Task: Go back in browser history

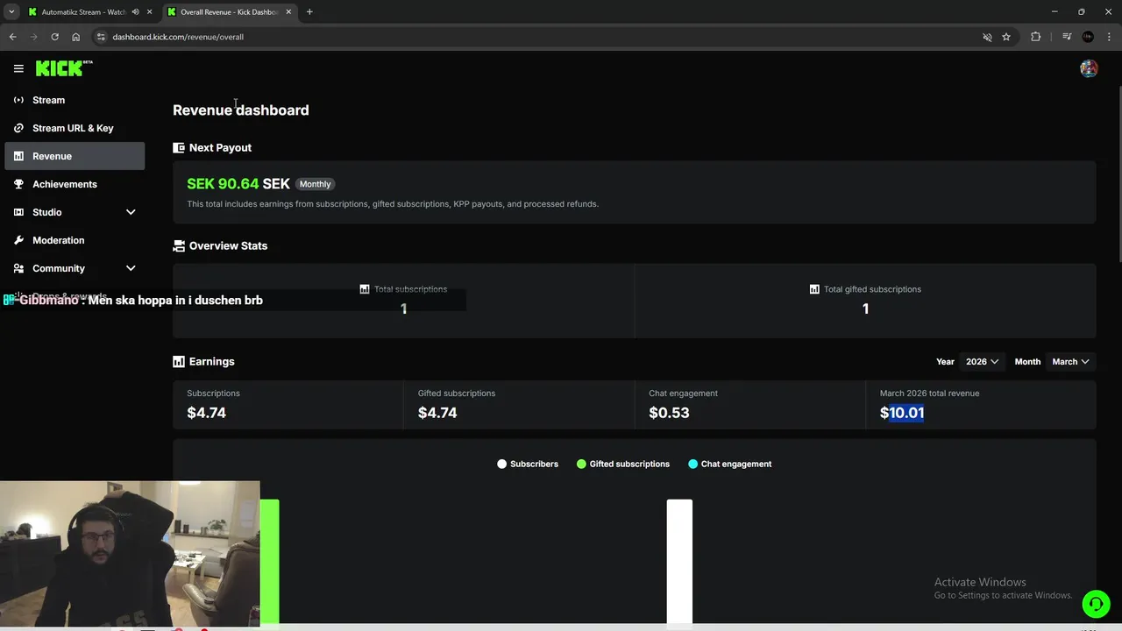Action: pyautogui.click(x=12, y=37)
